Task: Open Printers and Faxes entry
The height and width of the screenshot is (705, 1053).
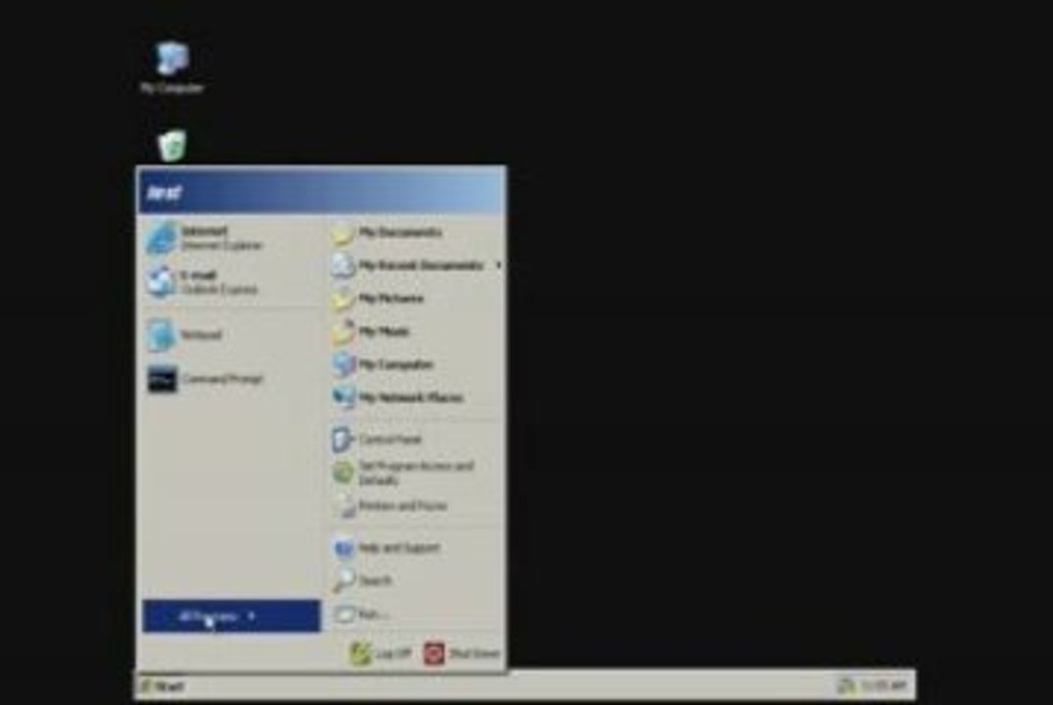Action: tap(417, 506)
